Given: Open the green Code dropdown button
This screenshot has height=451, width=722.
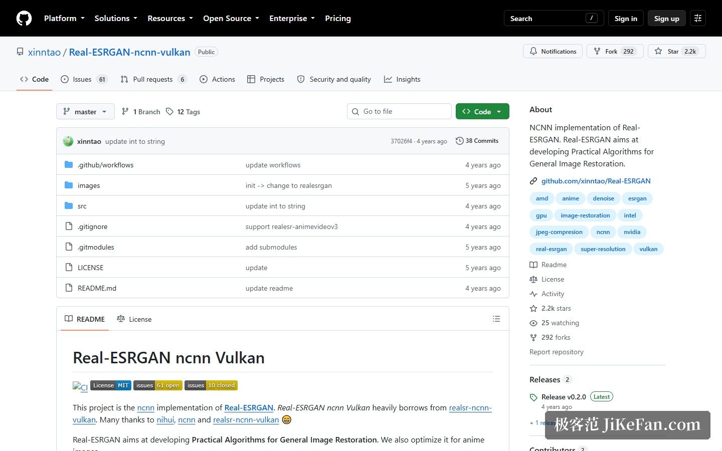Looking at the screenshot, I should tap(482, 112).
